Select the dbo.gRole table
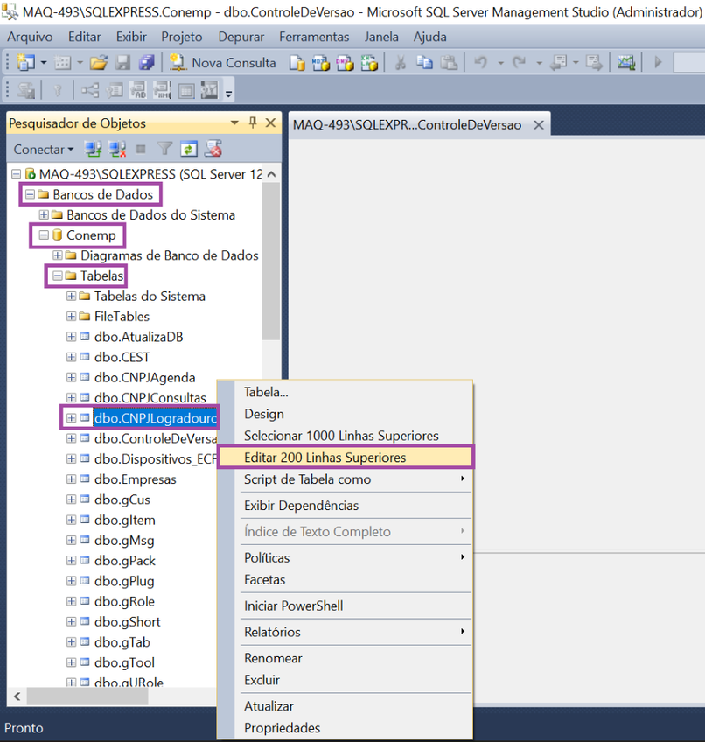Screen dimensions: 705x742 tap(124, 601)
